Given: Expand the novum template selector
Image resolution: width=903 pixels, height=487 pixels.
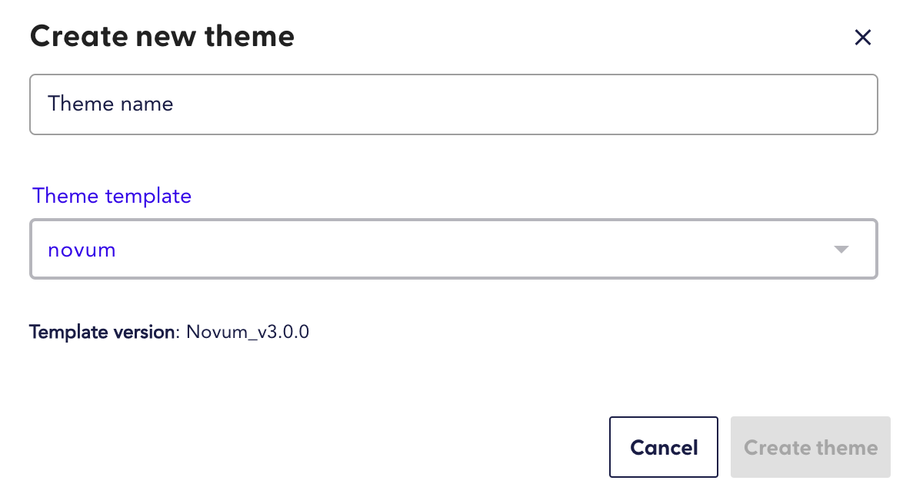Looking at the screenshot, I should pos(454,249).
